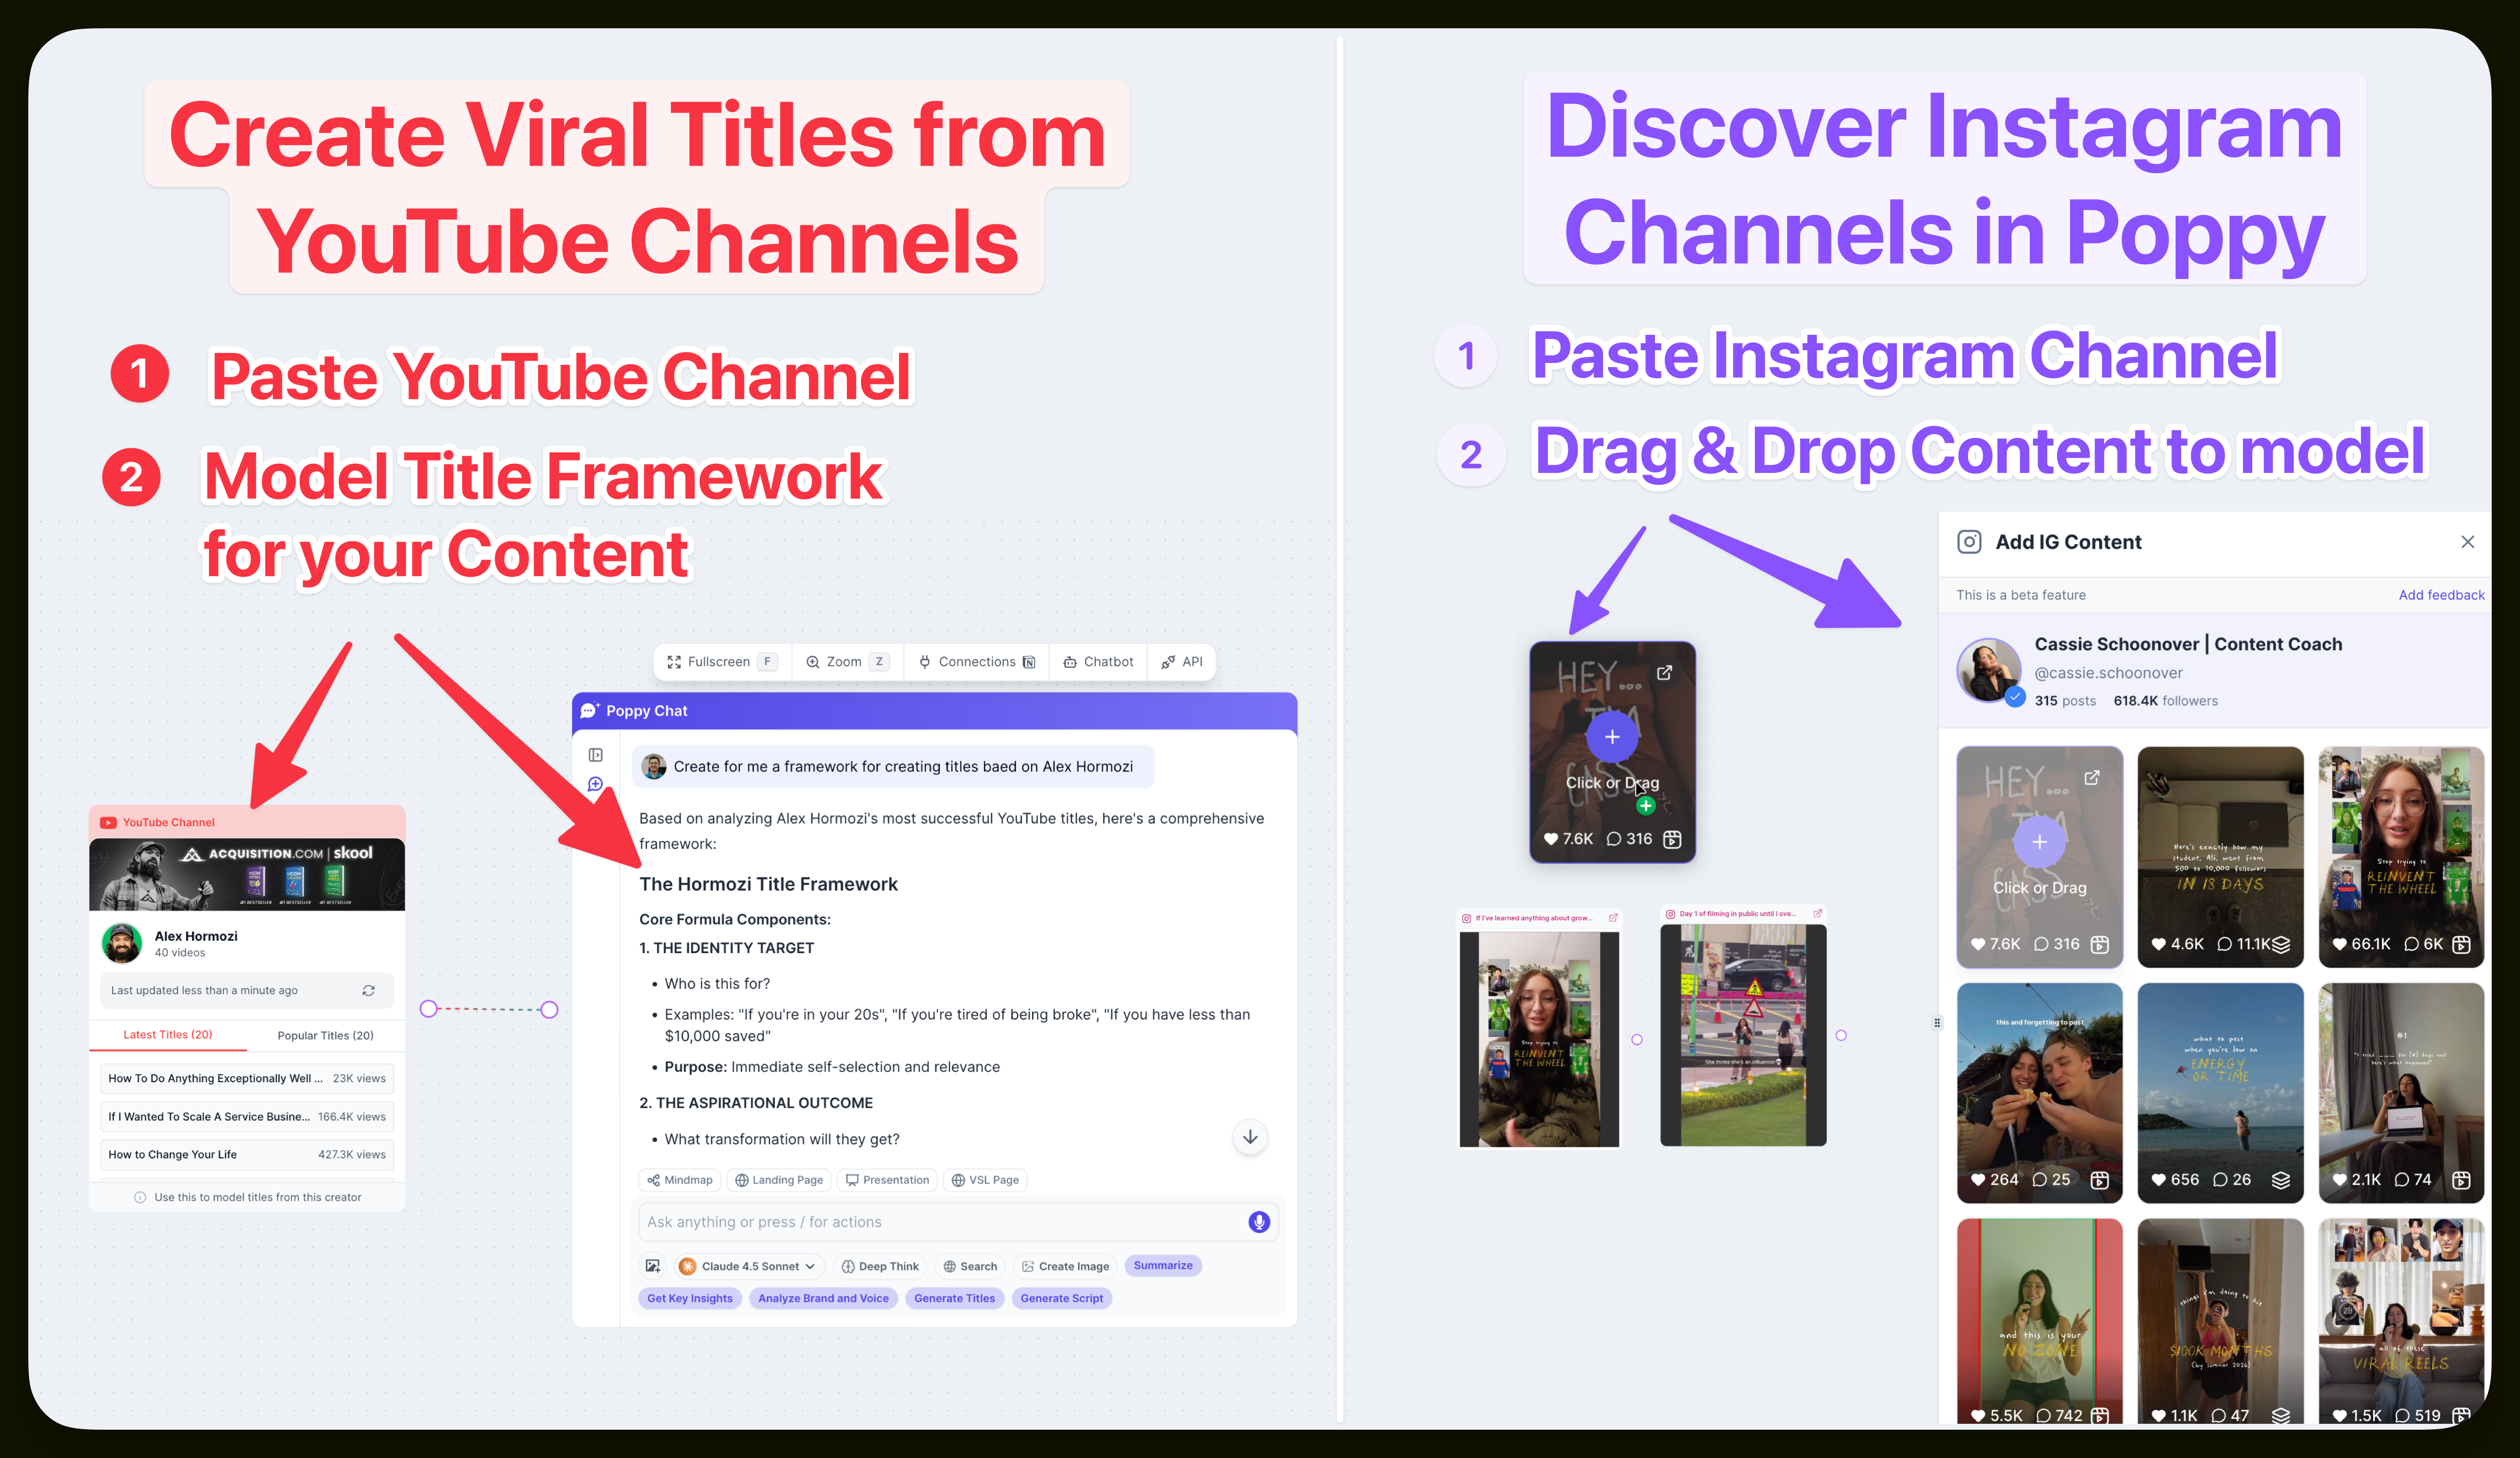Image resolution: width=2520 pixels, height=1458 pixels.
Task: Expand the chat sidebar panel icon
Action: pos(595,755)
